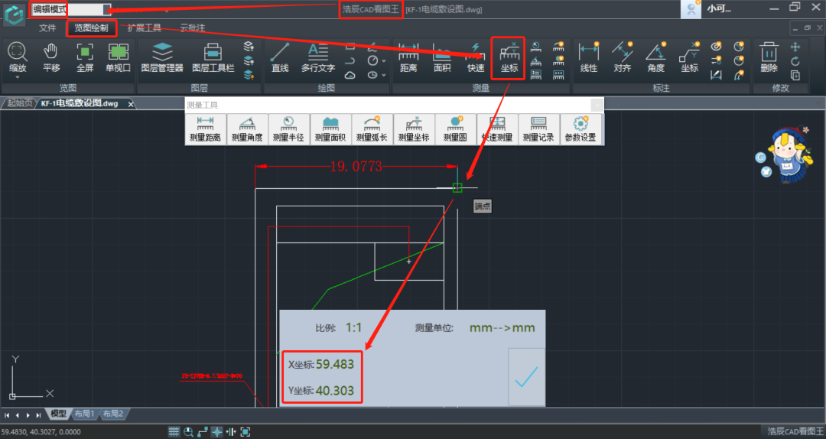Viewport: 826px width, 439px height.
Task: Close the 测量工具 floating toolbar
Action: (597, 106)
